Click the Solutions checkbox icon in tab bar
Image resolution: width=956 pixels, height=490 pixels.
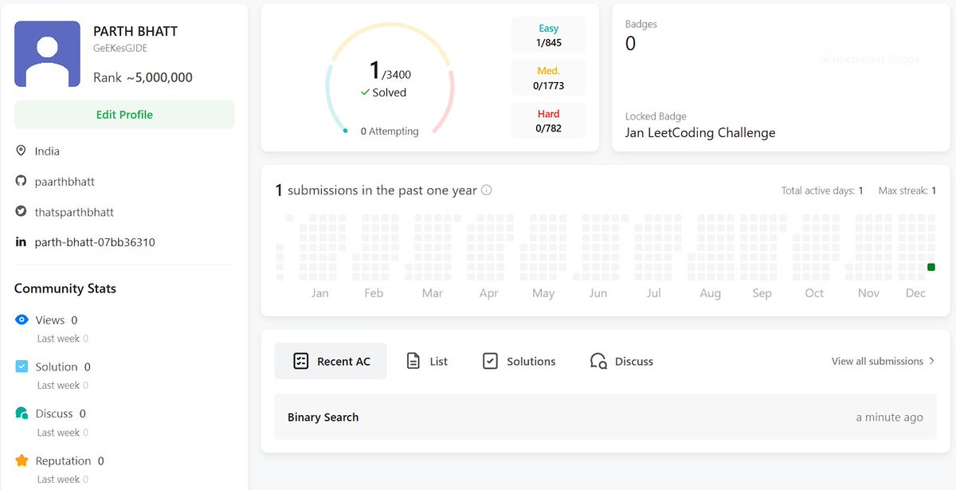click(490, 361)
